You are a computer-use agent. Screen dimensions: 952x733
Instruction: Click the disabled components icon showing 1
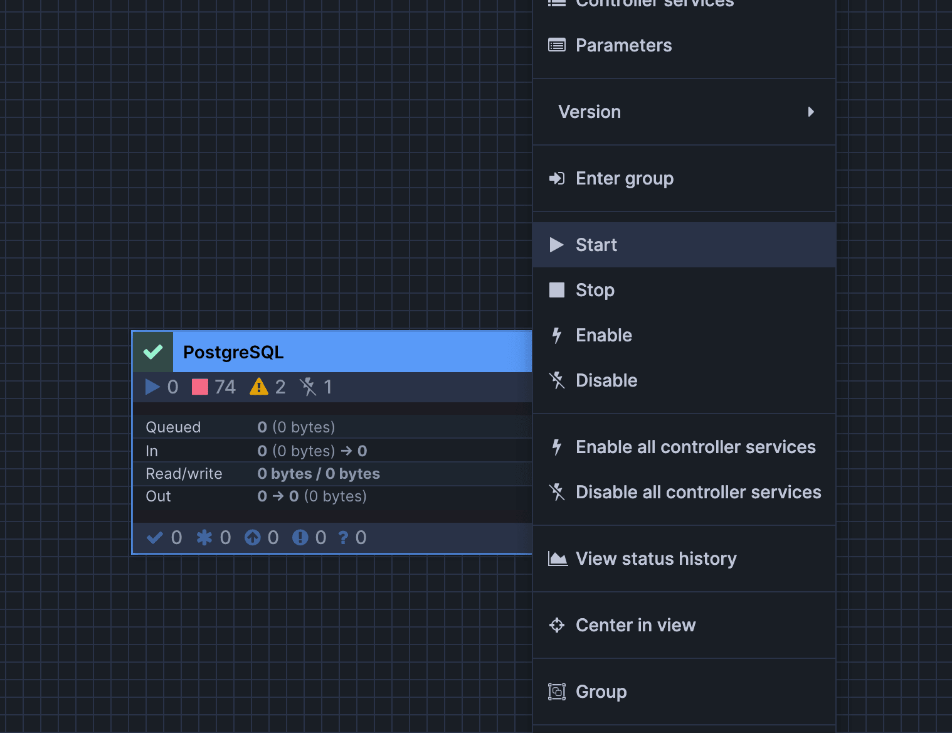308,387
